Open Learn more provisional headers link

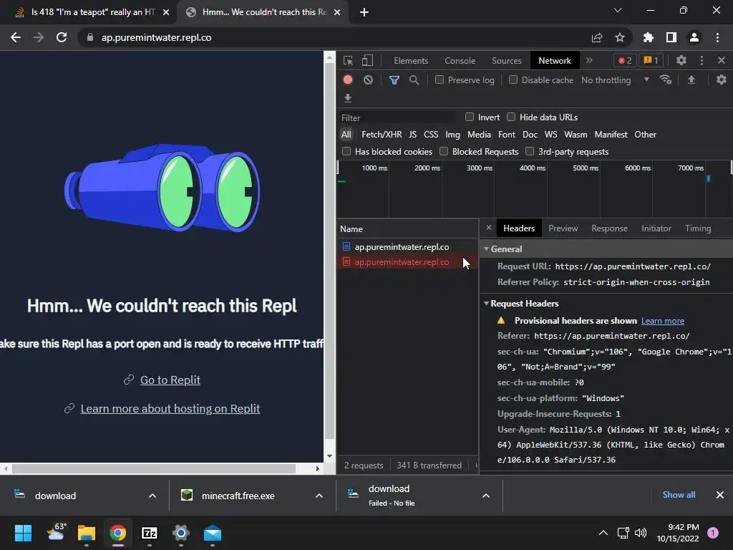click(x=662, y=321)
